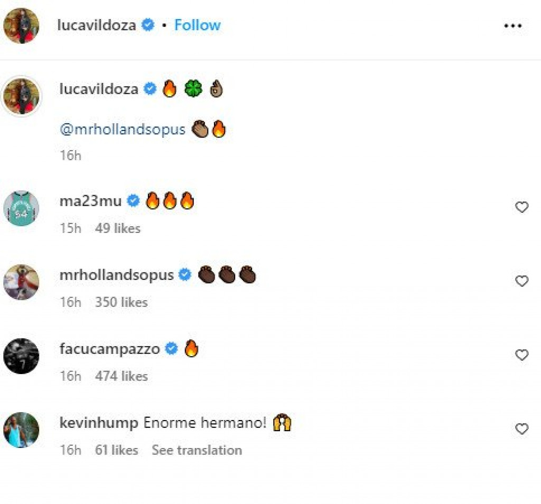Screen dimensions: 541x504
Task: Toggle like on kevinhump's comment
Action: tap(521, 430)
